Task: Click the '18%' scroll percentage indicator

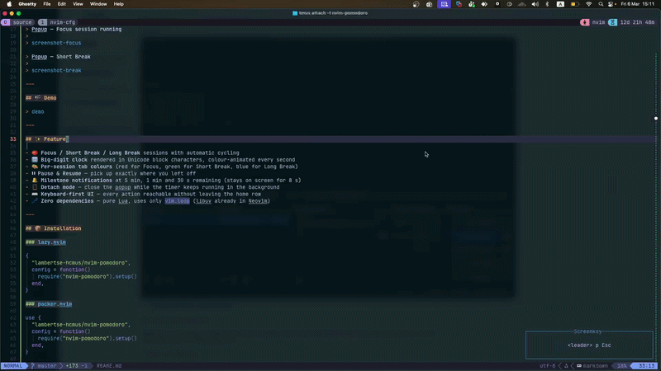Action: (622, 366)
